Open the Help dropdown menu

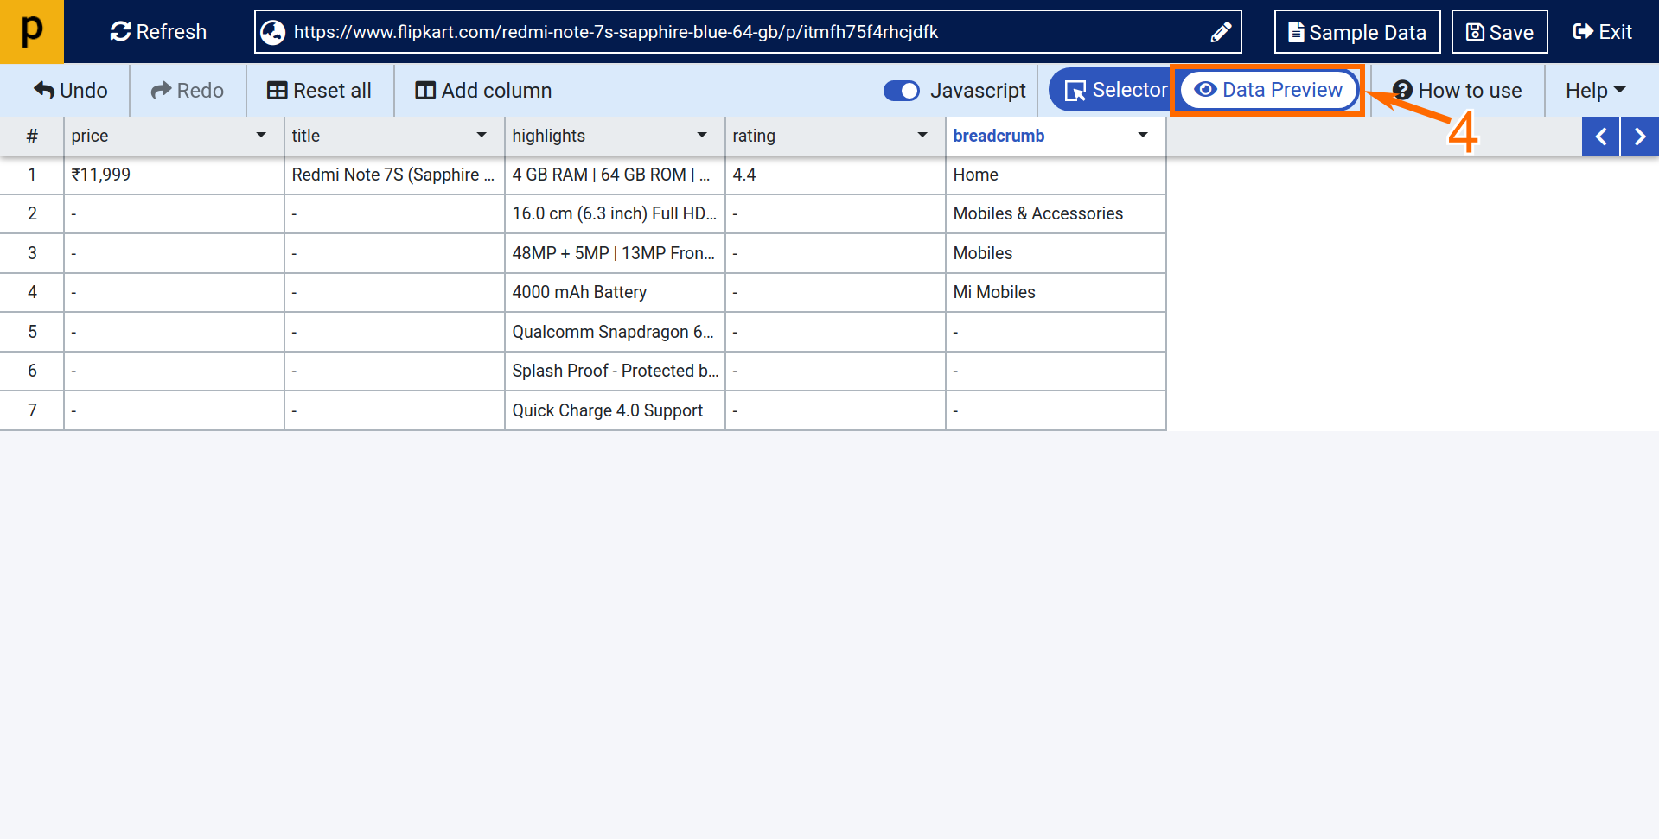click(1595, 91)
